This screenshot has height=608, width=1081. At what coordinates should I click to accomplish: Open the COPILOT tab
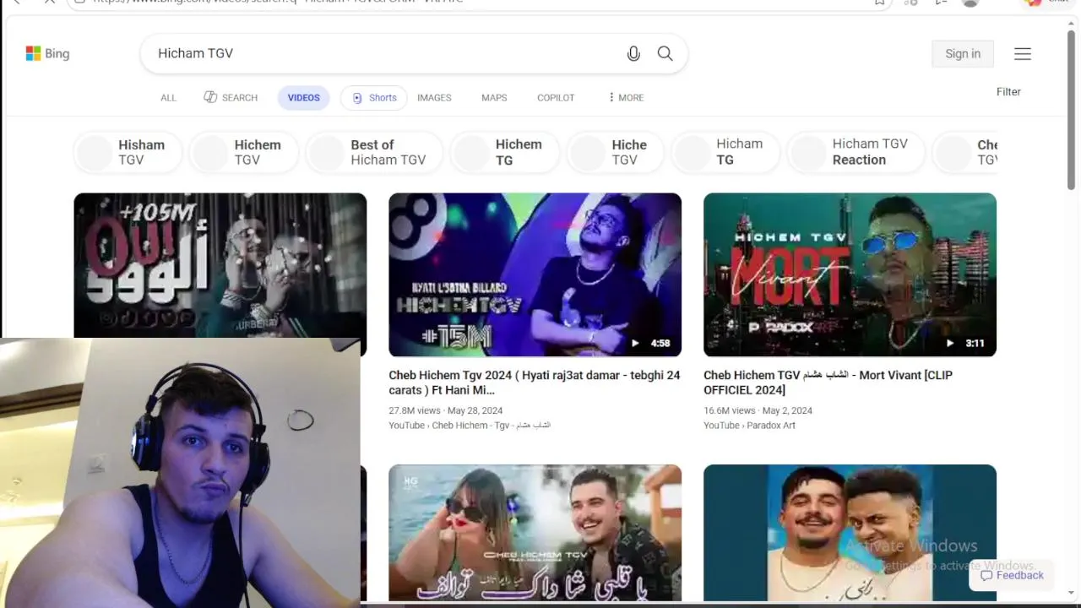tap(556, 98)
